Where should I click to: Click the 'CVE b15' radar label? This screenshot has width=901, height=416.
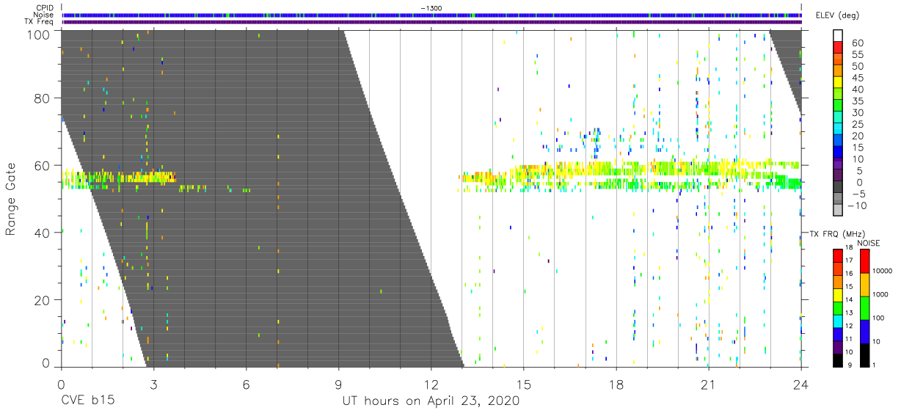[87, 401]
